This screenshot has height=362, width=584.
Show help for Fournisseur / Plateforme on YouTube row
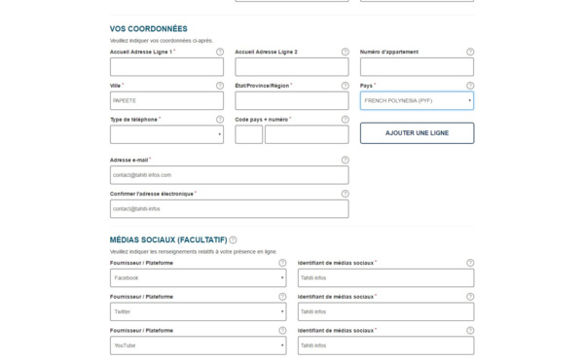pyautogui.click(x=282, y=331)
